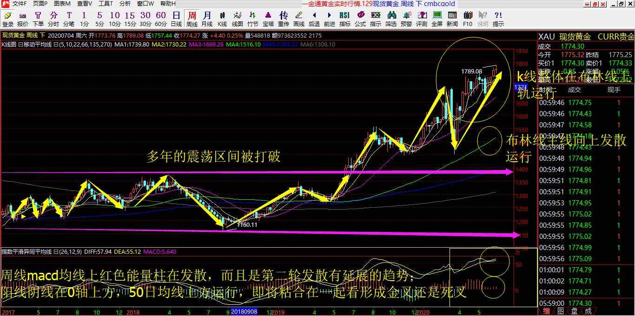The image size is (635, 316).
Task: Select the 竹节 bar chart icon
Action: 253,19
